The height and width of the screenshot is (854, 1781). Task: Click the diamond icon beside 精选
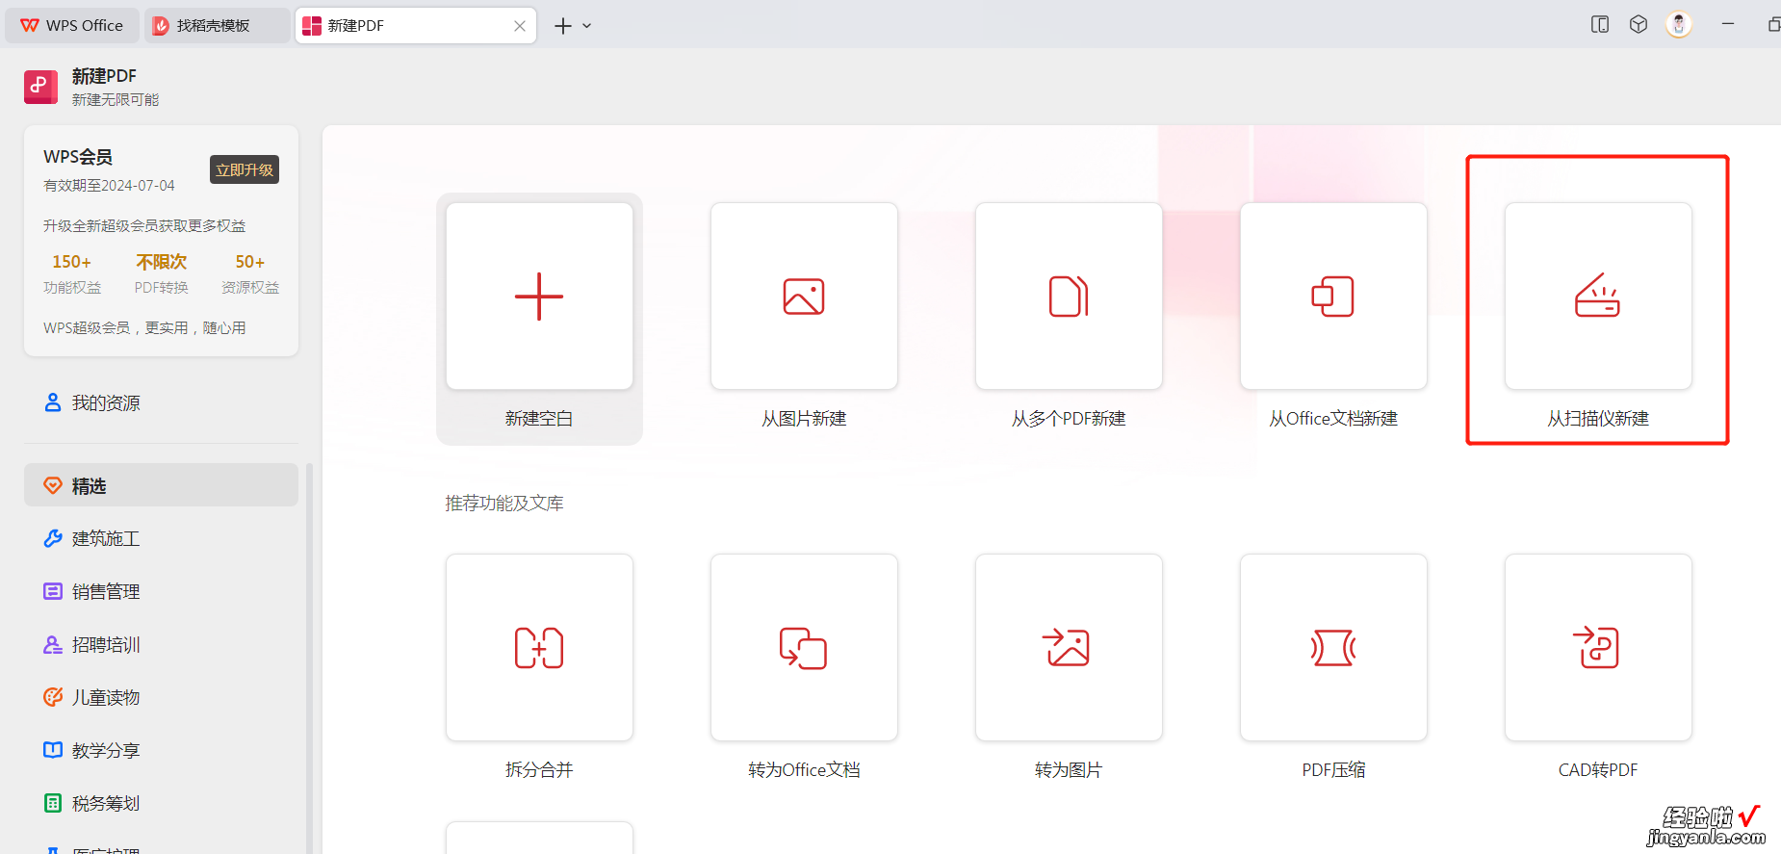(53, 485)
